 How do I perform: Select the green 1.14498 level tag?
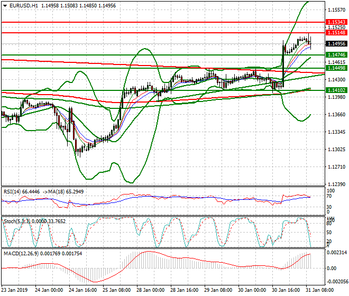(336, 68)
